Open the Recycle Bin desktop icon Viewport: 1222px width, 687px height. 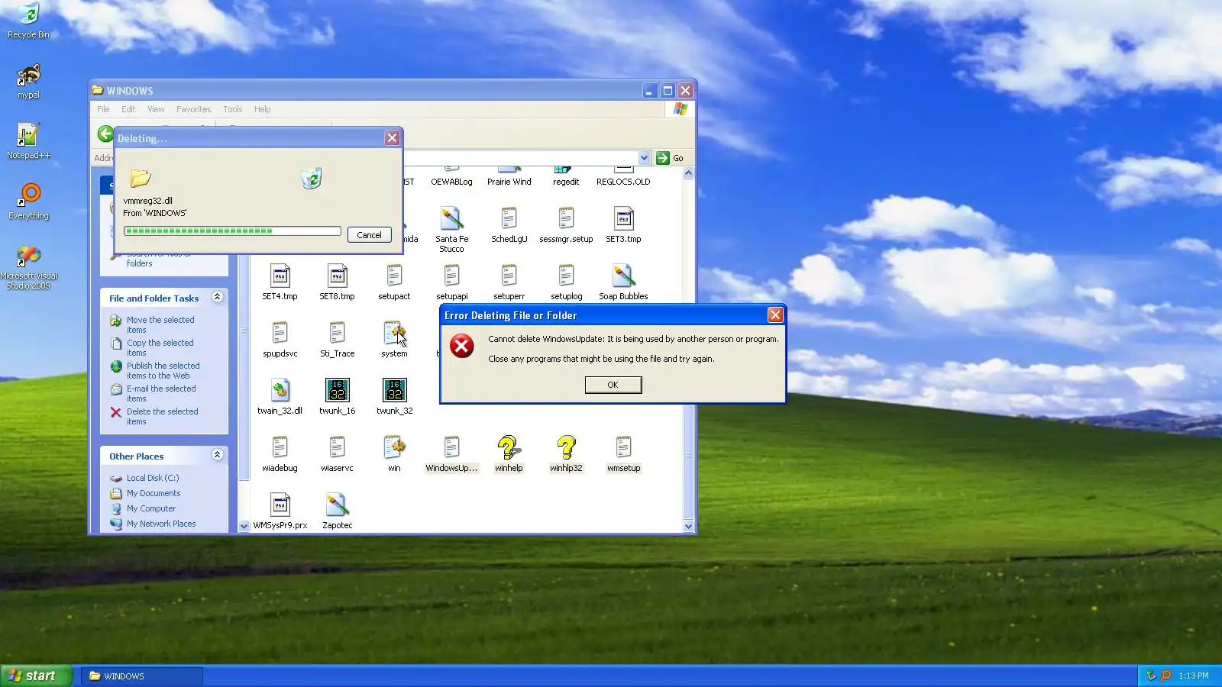(x=28, y=21)
